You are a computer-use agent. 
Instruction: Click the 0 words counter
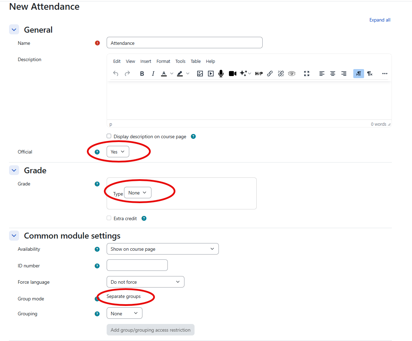coord(378,124)
